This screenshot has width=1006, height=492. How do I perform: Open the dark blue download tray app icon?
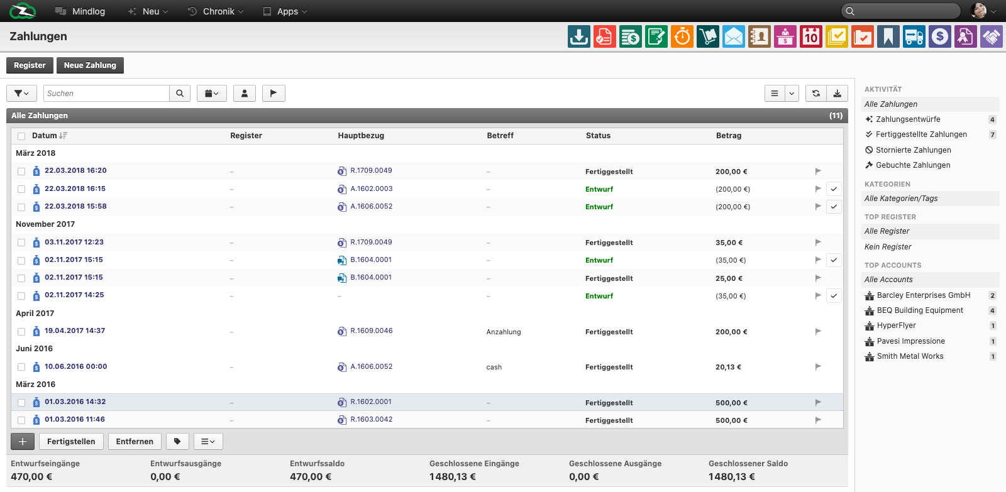[578, 36]
